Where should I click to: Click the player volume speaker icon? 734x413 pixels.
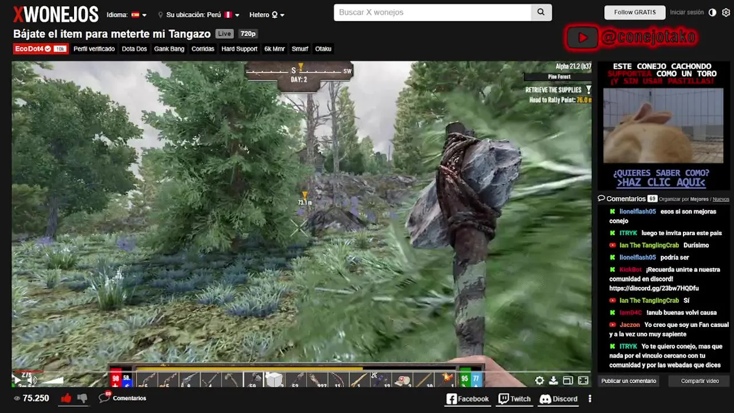[x=32, y=380]
